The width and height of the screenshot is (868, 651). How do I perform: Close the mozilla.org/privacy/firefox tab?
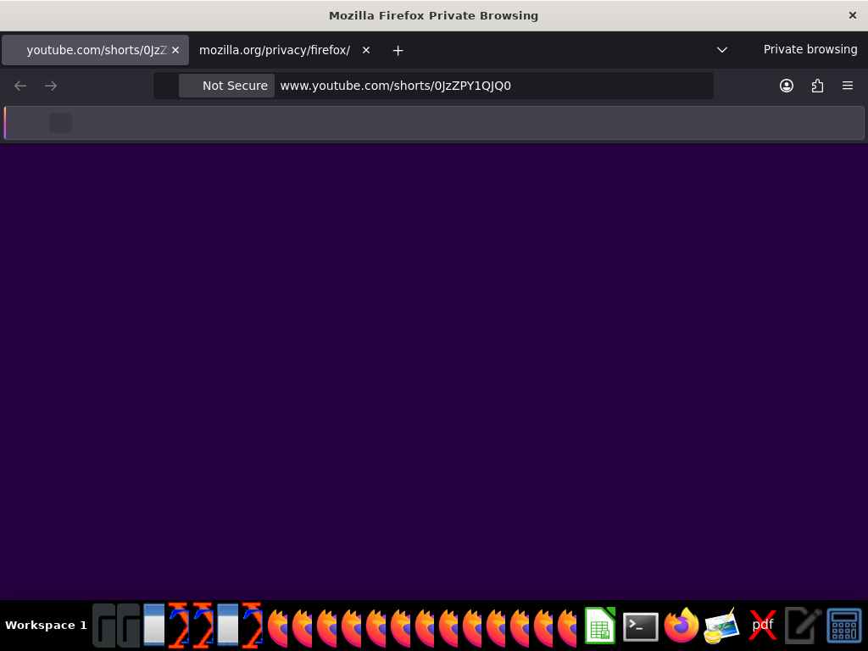point(366,50)
